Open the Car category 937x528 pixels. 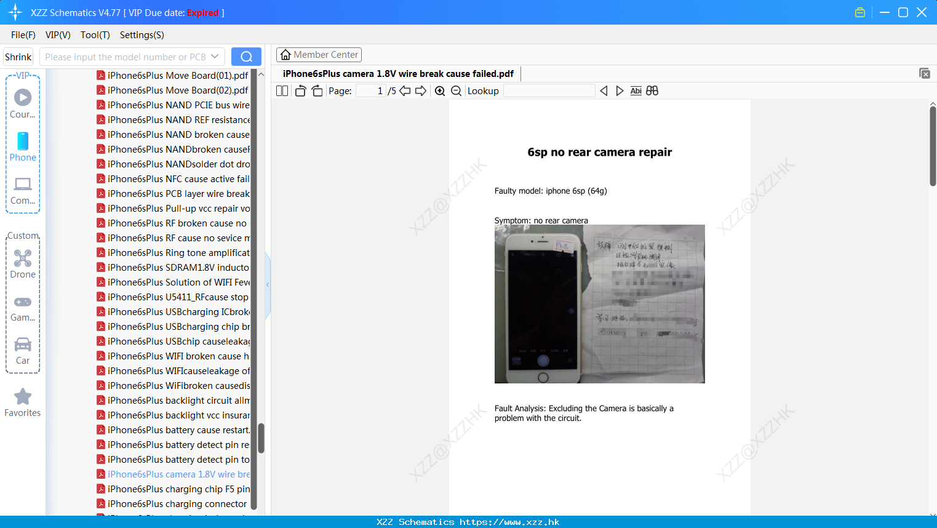23,351
